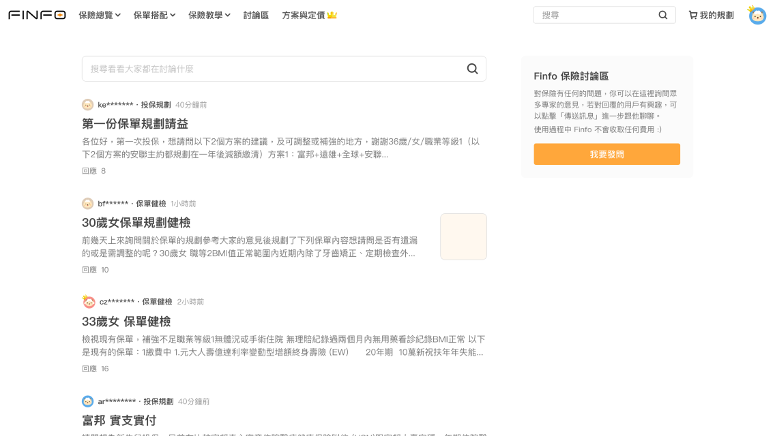Open post 富邦 實支實付

point(119,420)
